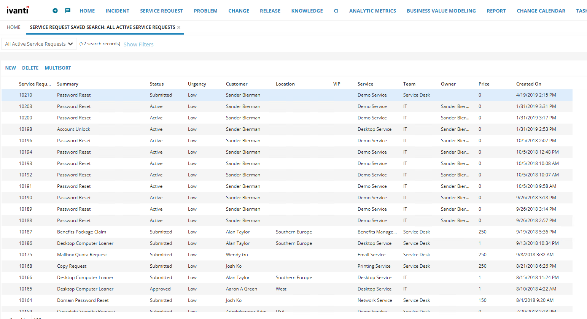The width and height of the screenshot is (587, 319).
Task: Sort by Created On column header
Action: point(529,84)
